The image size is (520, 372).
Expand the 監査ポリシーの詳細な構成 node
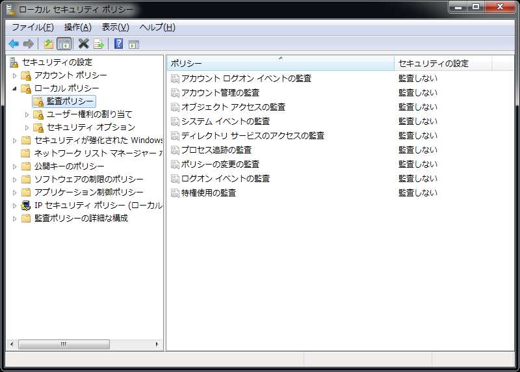(14, 219)
